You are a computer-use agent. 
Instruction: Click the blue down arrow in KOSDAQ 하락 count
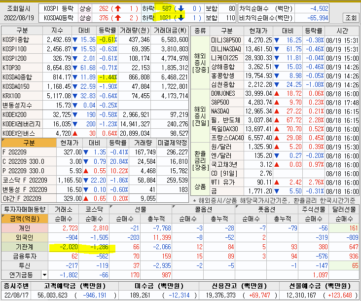pyautogui.click(x=181, y=18)
